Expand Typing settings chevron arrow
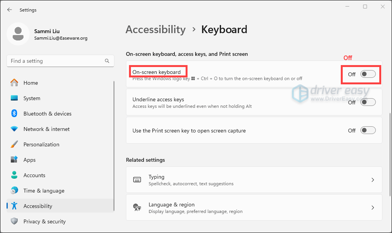Image resolution: width=392 pixels, height=233 pixels. coord(372,180)
